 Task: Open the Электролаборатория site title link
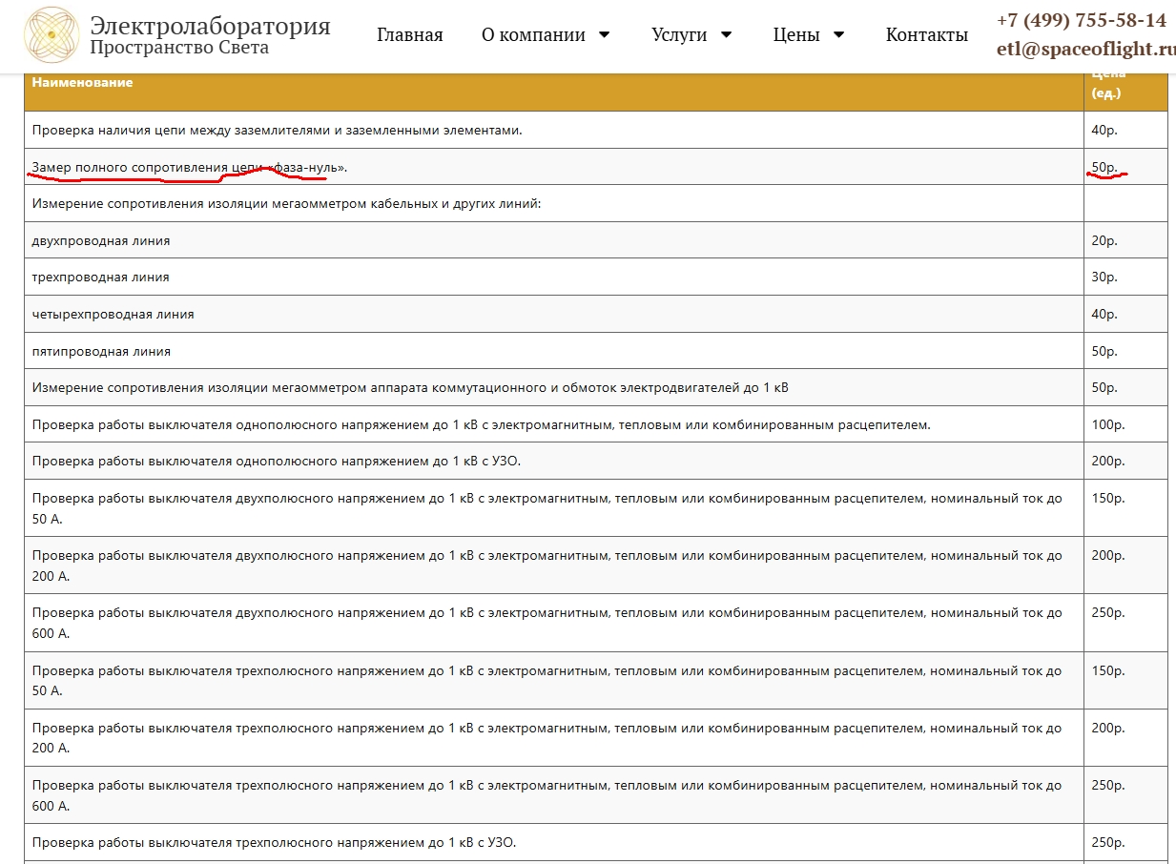click(x=210, y=26)
